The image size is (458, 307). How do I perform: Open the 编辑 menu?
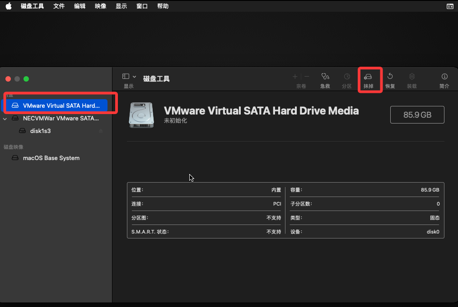[x=79, y=6]
